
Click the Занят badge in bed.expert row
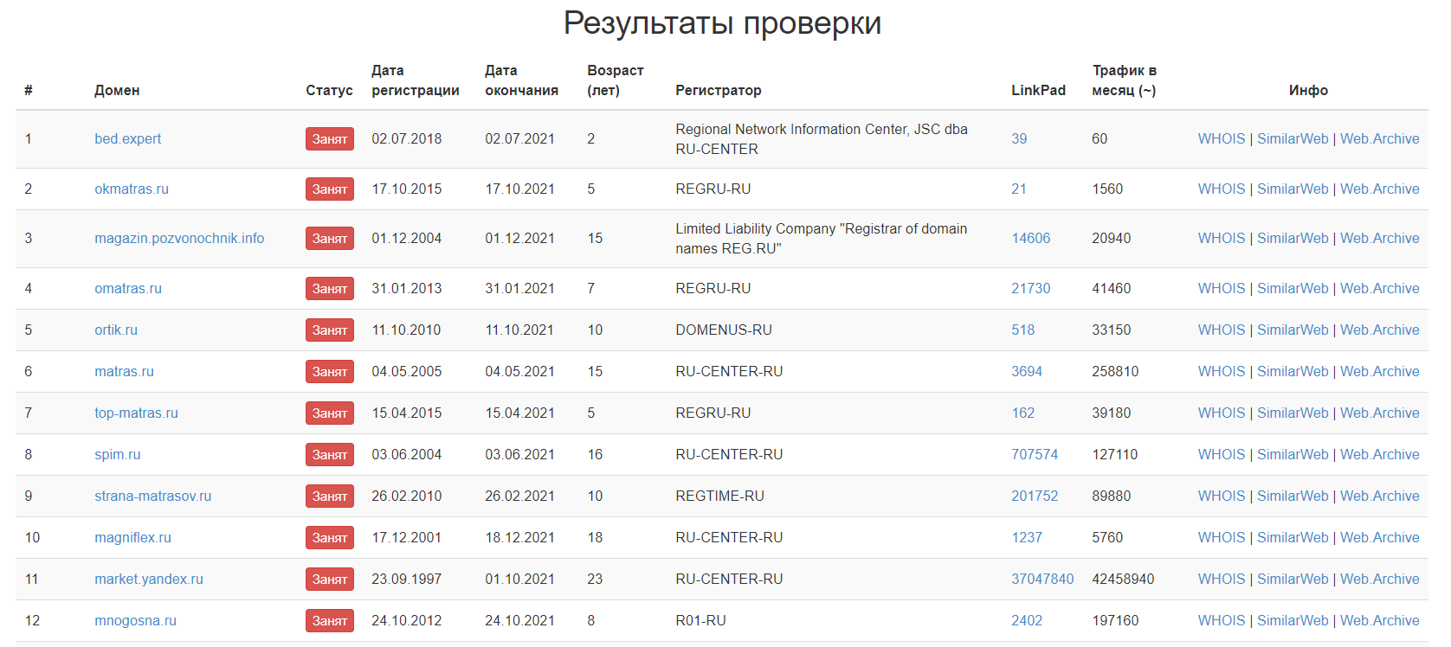[329, 138]
